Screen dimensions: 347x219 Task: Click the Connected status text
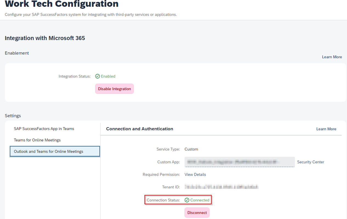[200, 200]
